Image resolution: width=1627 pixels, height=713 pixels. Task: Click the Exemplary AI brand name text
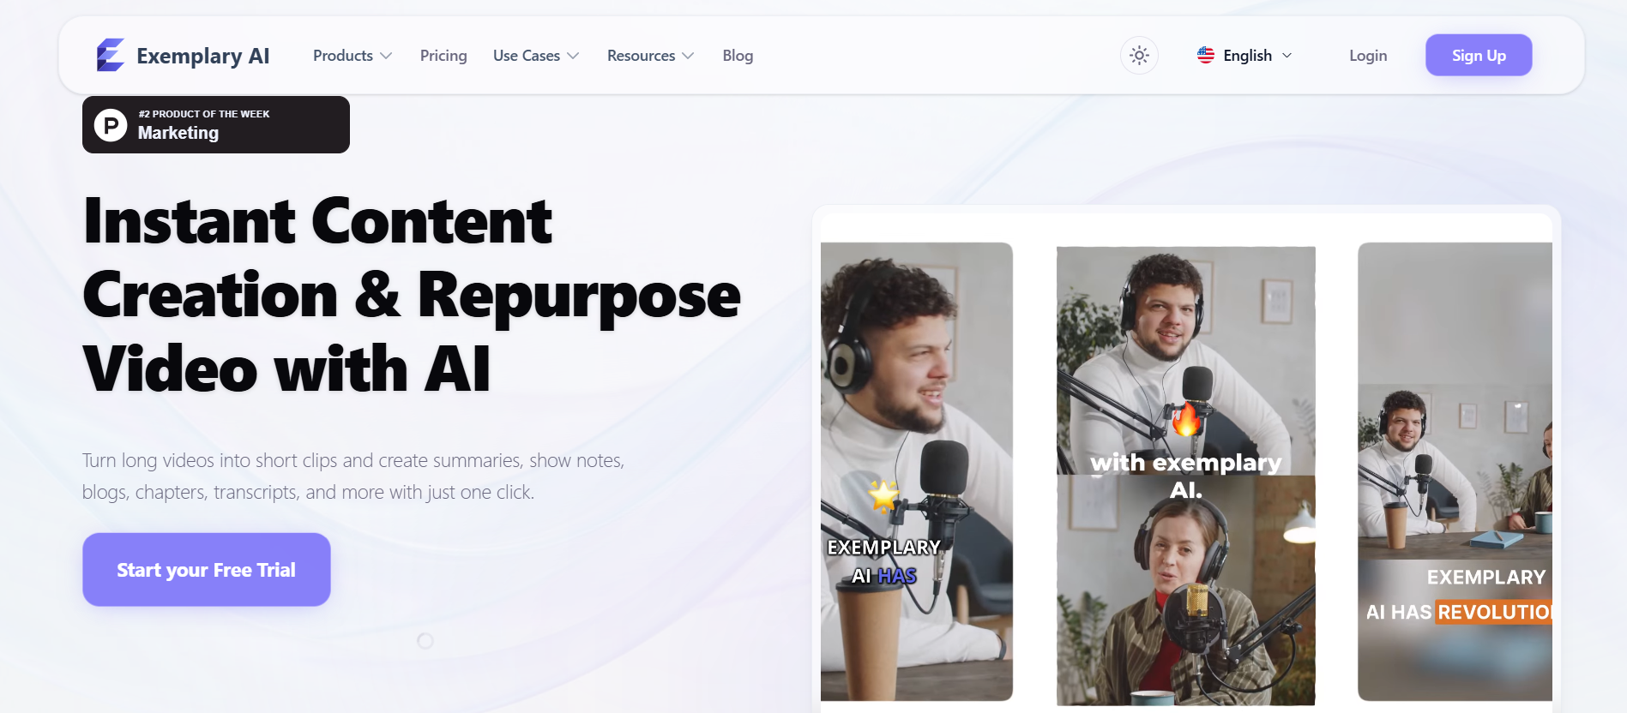pyautogui.click(x=202, y=57)
